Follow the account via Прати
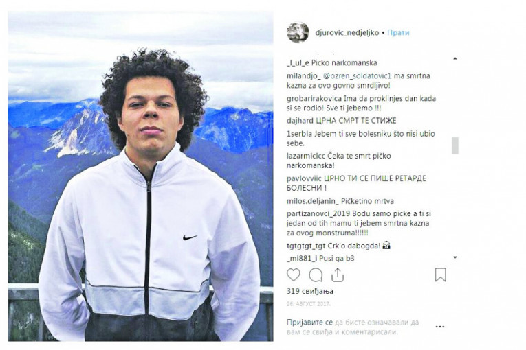Image resolution: width=526 pixels, height=350 pixels. click(398, 33)
